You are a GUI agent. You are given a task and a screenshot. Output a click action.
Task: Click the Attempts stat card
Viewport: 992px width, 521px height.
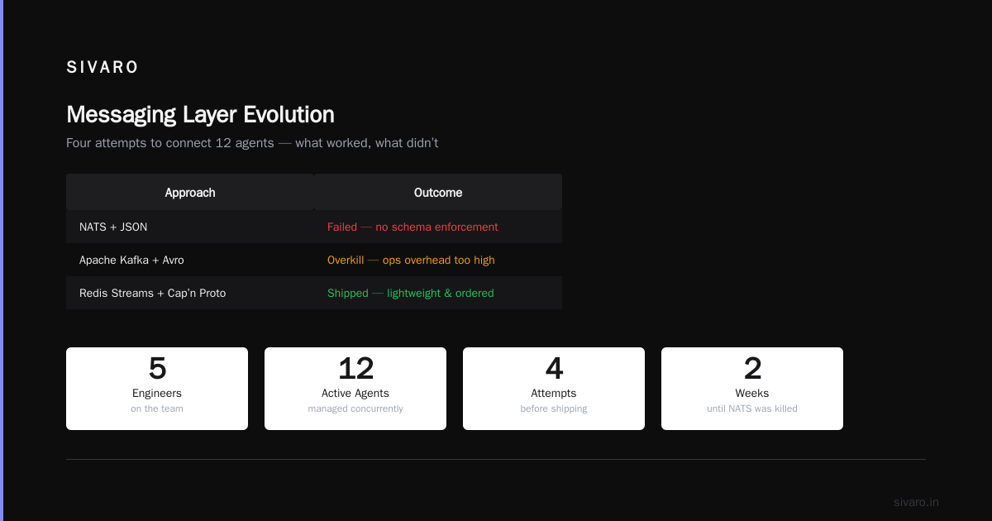pyautogui.click(x=554, y=389)
